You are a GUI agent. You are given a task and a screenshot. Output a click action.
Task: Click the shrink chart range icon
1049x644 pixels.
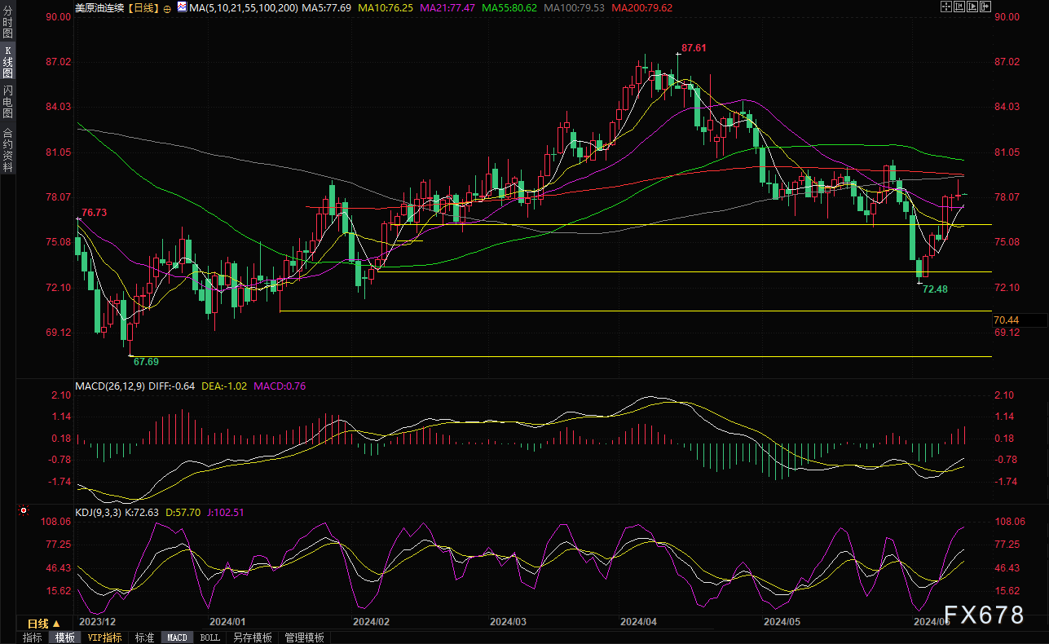959,7
